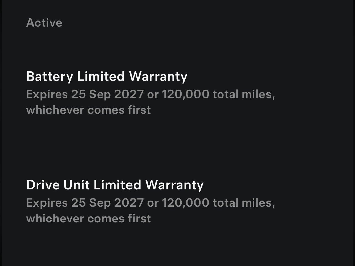This screenshot has height=266, width=355.
Task: Click "Expires" in the Drive Unit warranty description
Action: pyautogui.click(x=47, y=203)
